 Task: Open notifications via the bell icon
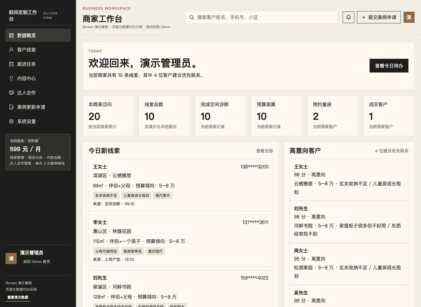(x=348, y=17)
